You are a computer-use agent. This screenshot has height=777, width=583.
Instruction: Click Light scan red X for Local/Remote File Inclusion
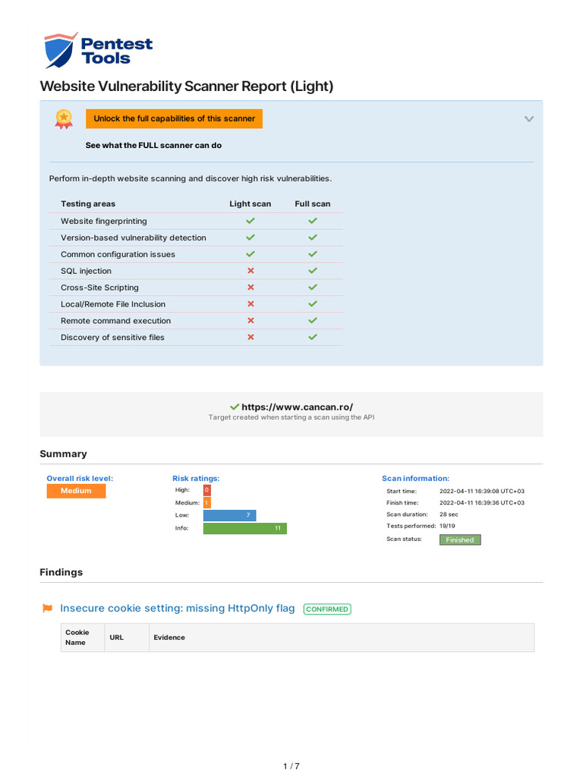251,304
